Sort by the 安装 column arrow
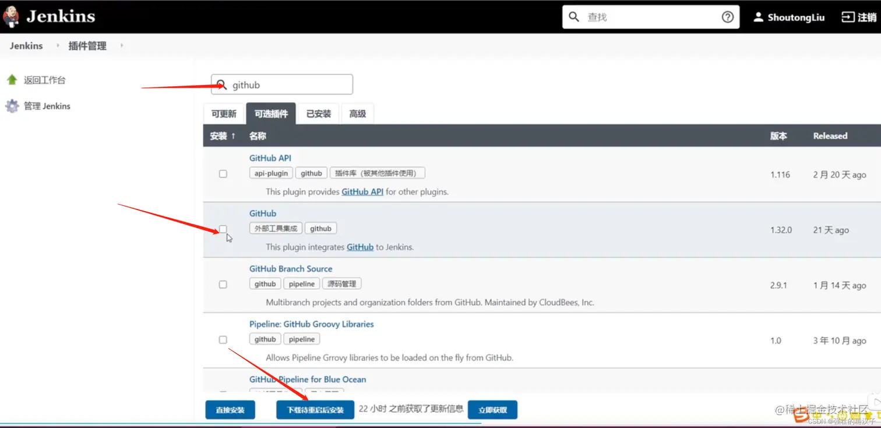 tap(233, 136)
